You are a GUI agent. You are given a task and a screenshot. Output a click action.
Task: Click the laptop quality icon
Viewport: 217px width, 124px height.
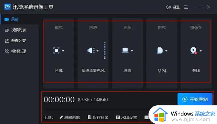coord(125,50)
